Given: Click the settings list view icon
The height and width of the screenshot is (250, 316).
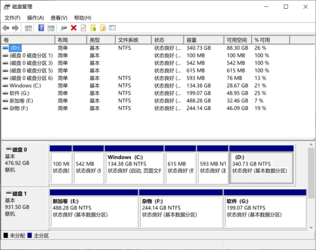Looking at the screenshot, I should (112, 28).
